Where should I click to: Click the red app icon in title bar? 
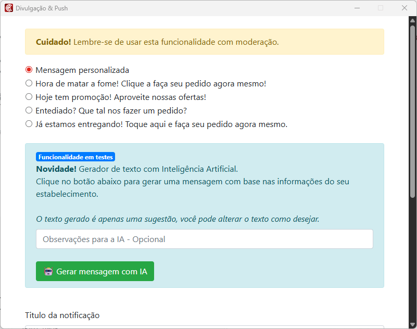[9, 8]
